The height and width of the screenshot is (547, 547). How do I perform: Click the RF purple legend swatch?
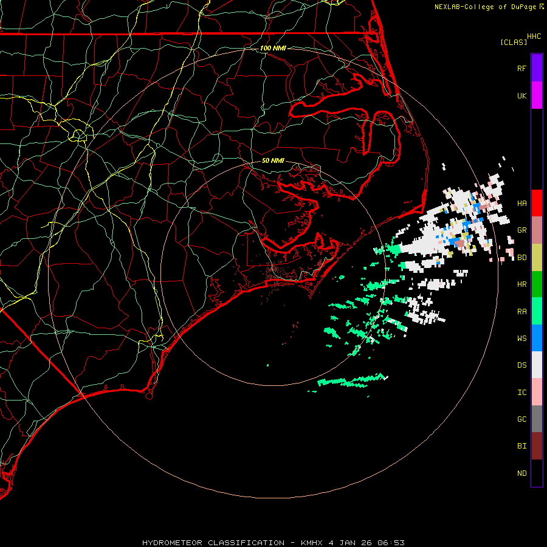pos(537,68)
